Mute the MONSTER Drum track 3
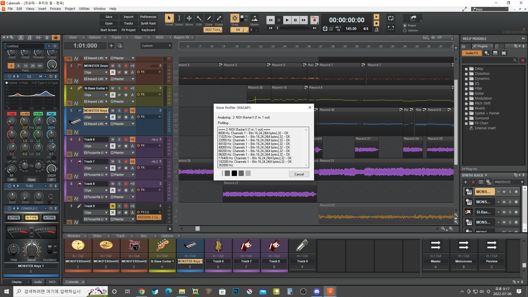The height and width of the screenshot is (297, 528). [113, 66]
